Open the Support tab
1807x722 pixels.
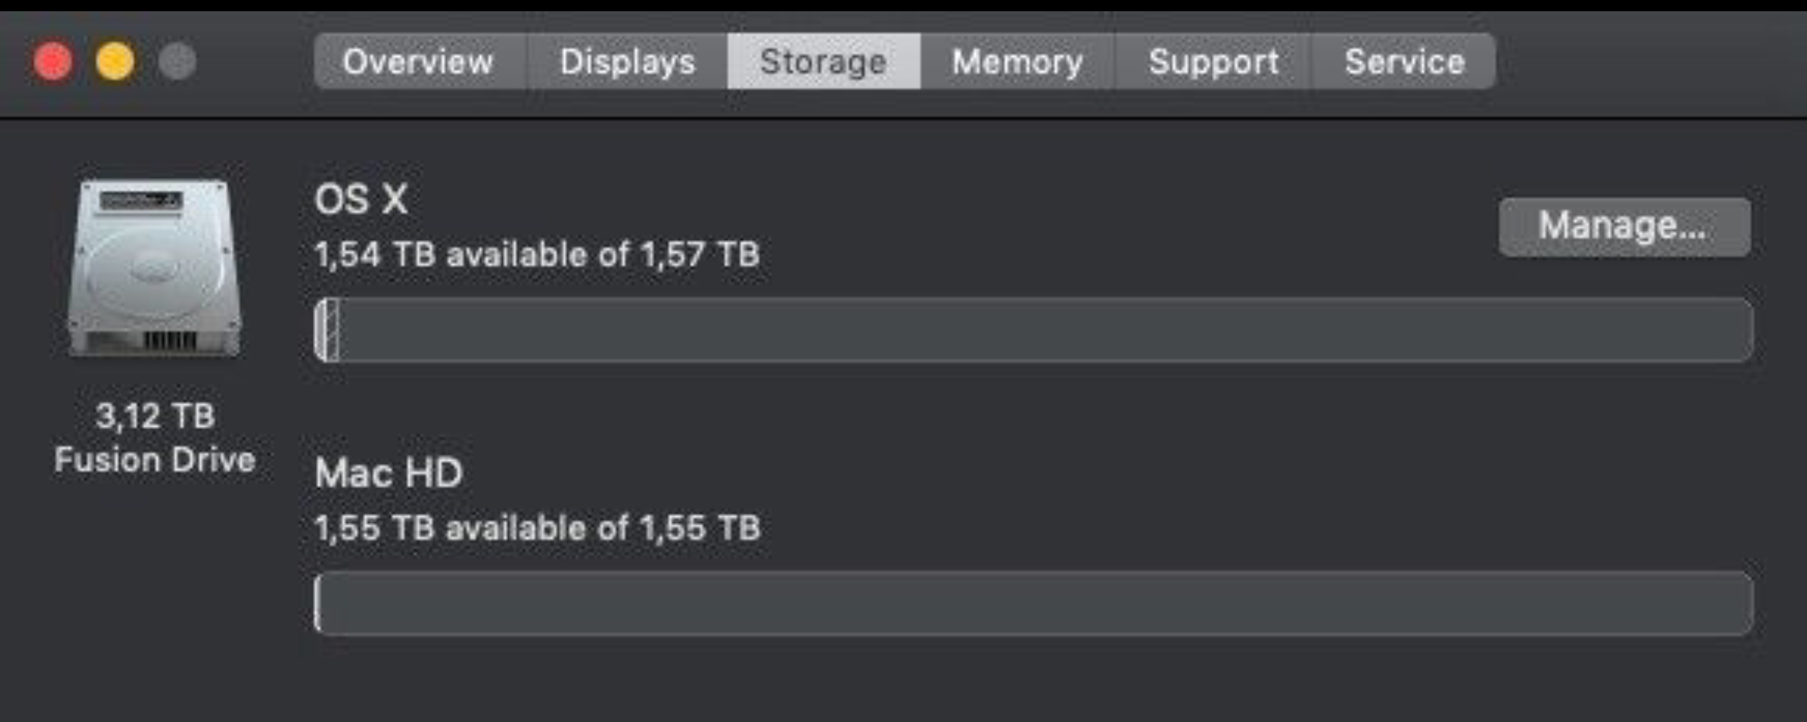pos(1213,61)
